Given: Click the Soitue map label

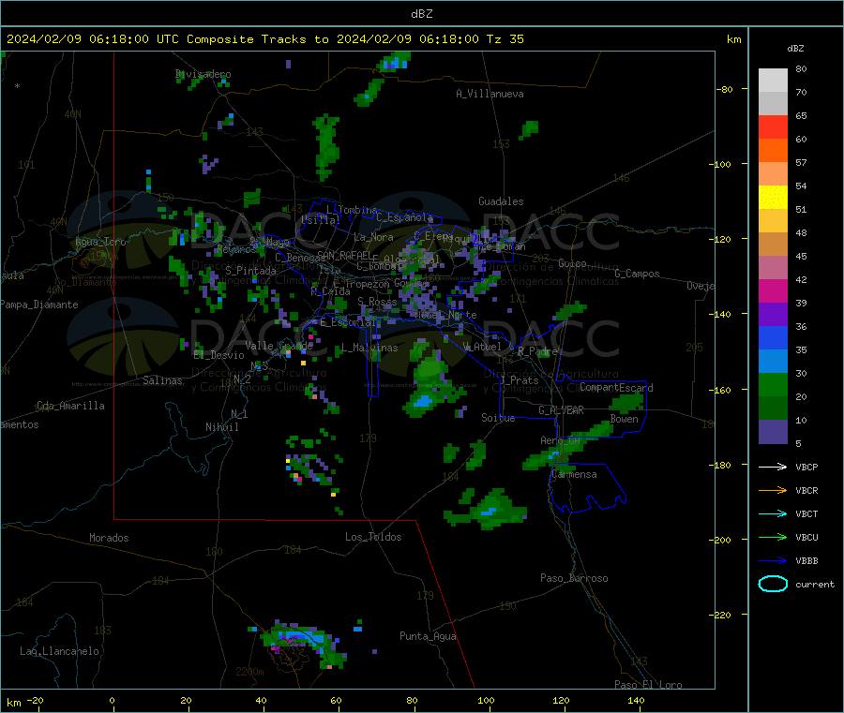Looking at the screenshot, I should click(498, 418).
